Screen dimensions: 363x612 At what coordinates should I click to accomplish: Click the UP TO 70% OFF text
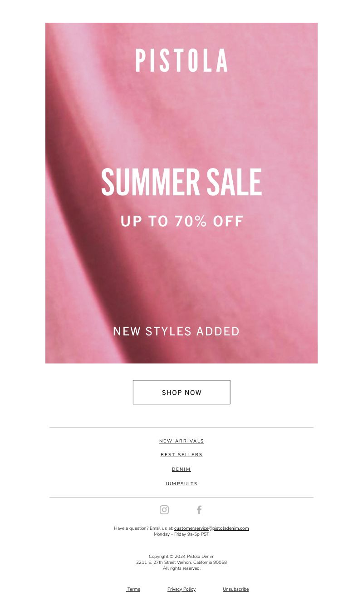pyautogui.click(x=182, y=221)
